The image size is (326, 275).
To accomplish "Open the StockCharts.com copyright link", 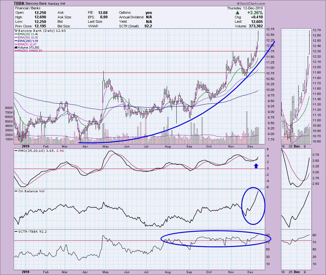I will 251,3.
